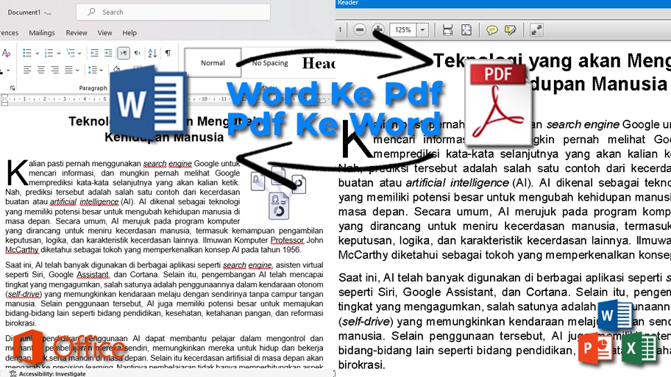The height and width of the screenshot is (377, 671).
Task: Expand the font color dropdown arrow
Action: pos(8,70)
